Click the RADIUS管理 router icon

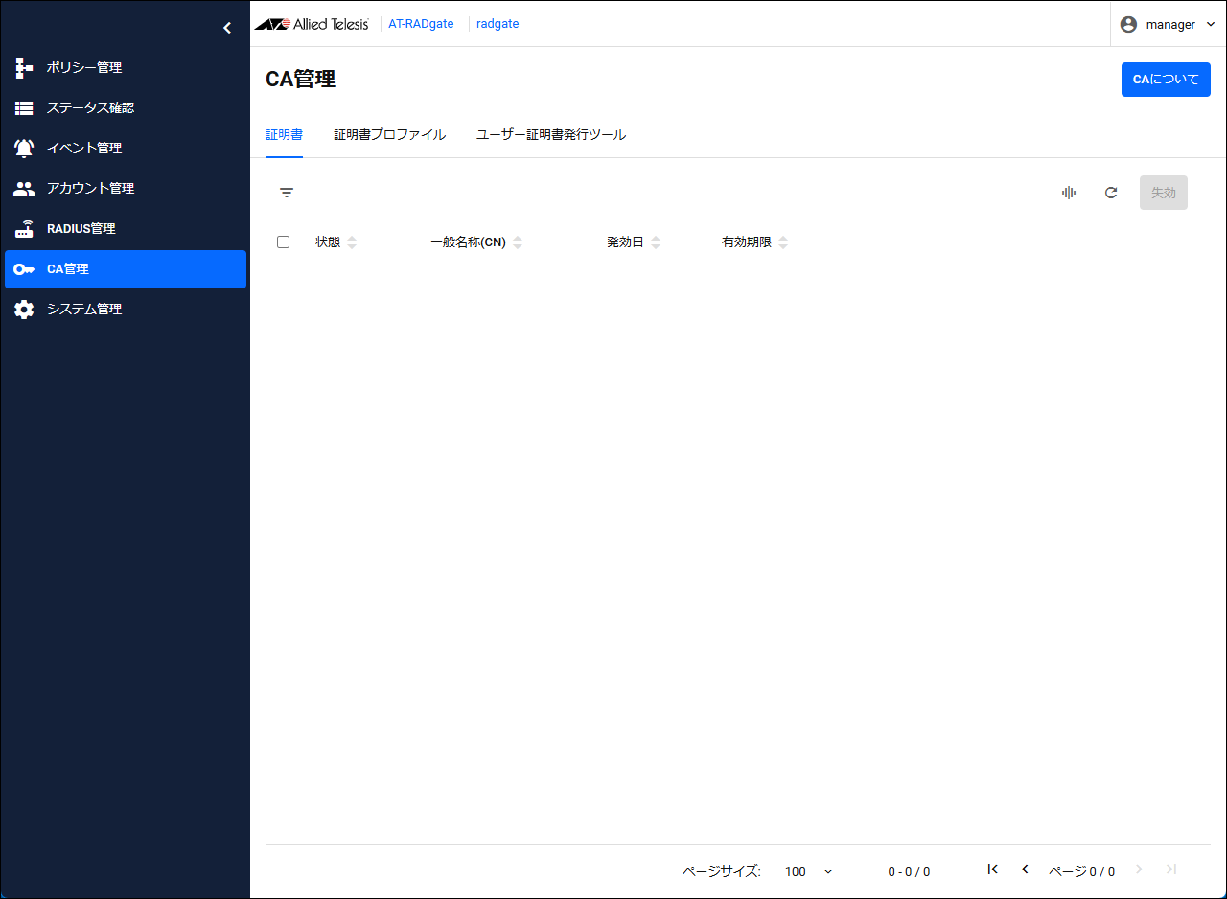point(24,228)
